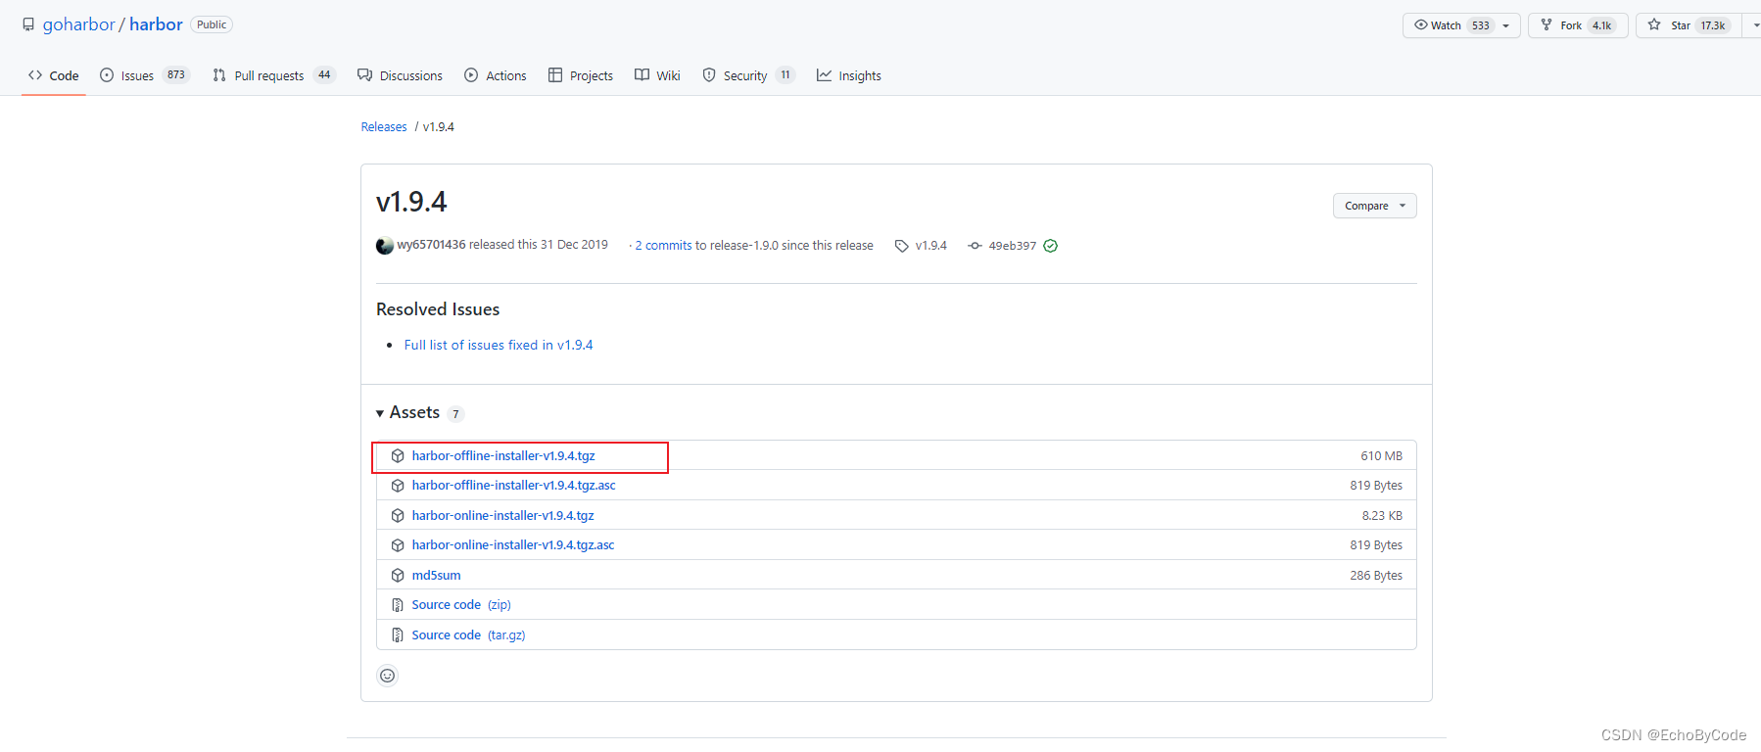Open the Star lists dropdown arrow

click(x=1753, y=25)
